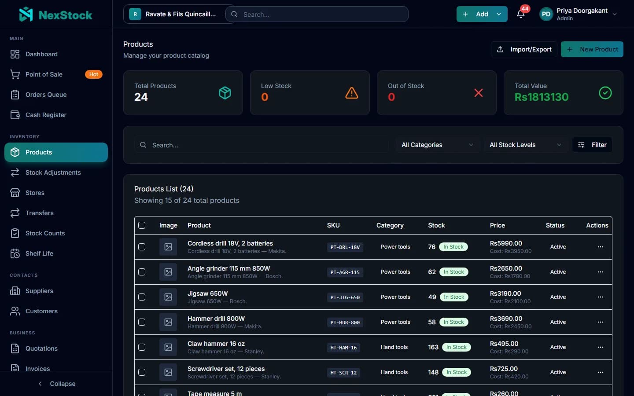Click image placeholder for Claw hammer 16 oz
634x396 pixels.
pyautogui.click(x=168, y=347)
